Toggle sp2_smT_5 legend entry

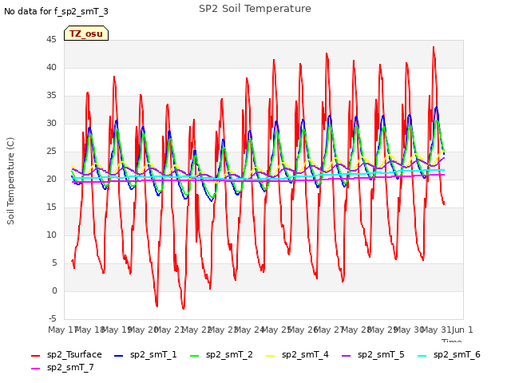373,354
